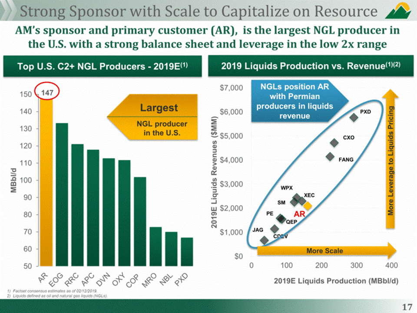Click the RRC bar in the chart
This screenshot has width=417, height=313.
pyautogui.click(x=77, y=205)
